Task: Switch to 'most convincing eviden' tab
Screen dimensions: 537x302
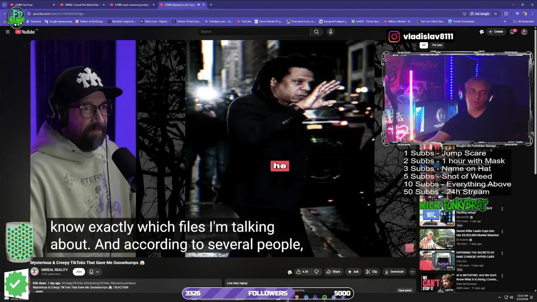Action: 131,5
